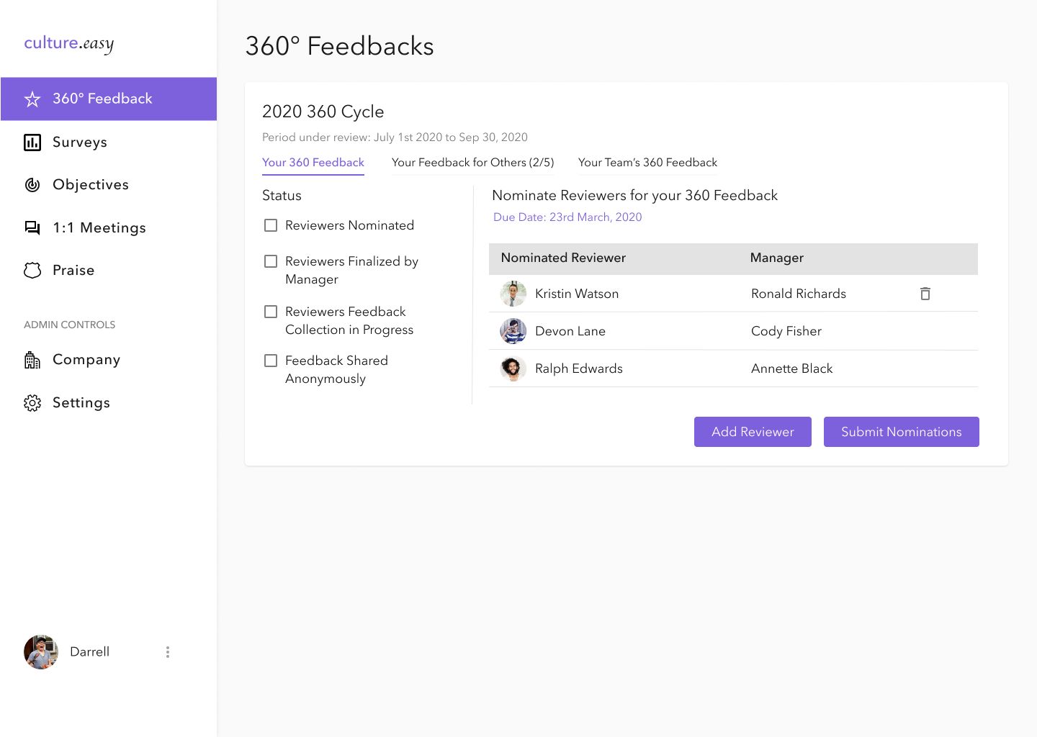Screen dimensions: 1037x737
Task: Tick Reviewers Finalized by Manager checkbox
Action: click(x=271, y=261)
